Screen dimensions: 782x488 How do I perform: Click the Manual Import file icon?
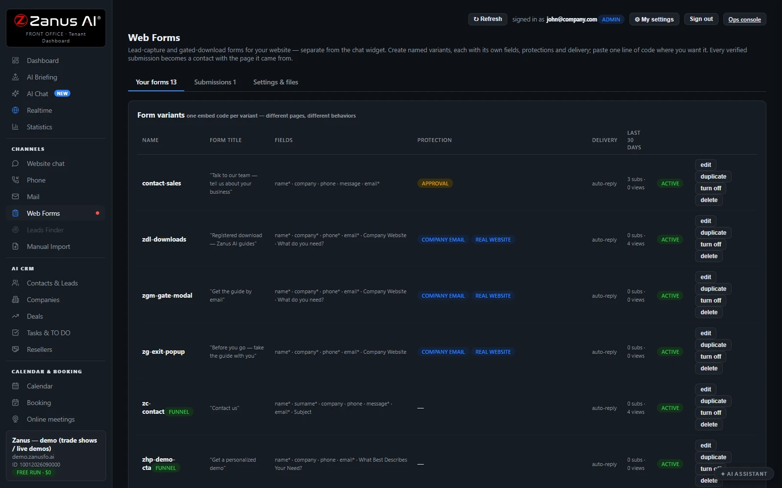15,246
